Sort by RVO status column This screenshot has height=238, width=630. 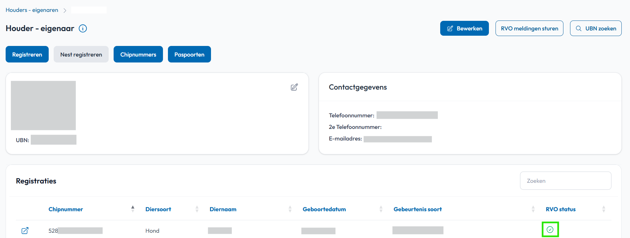tap(561, 209)
